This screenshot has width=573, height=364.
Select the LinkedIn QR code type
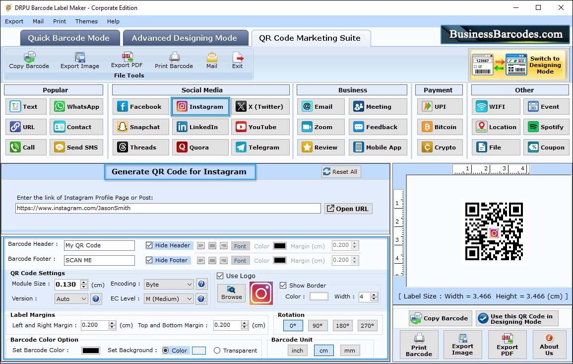pyautogui.click(x=200, y=127)
